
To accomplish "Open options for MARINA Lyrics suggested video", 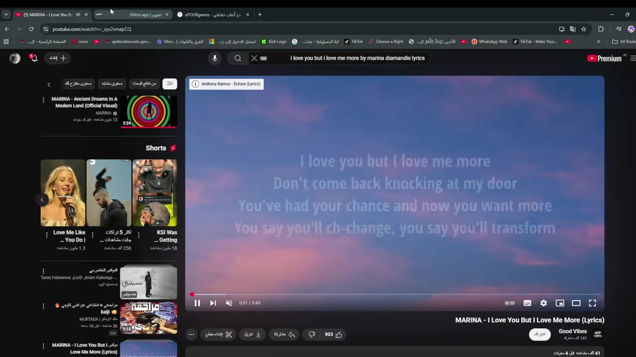I will point(43,346).
